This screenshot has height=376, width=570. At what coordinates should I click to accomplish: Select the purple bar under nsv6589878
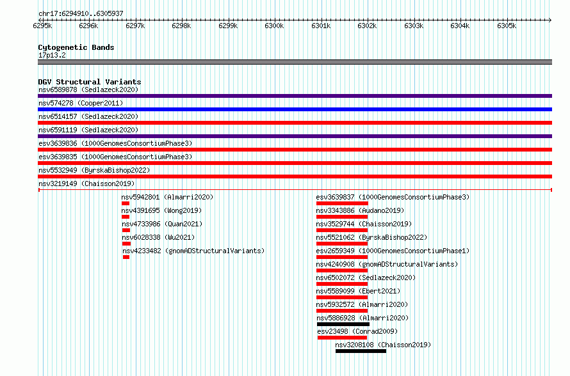(x=295, y=96)
